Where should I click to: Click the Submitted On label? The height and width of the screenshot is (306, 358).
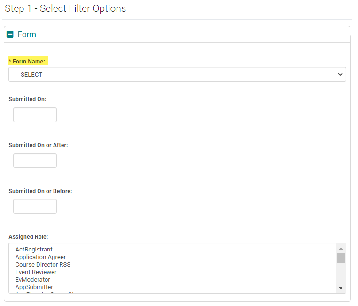click(x=27, y=99)
